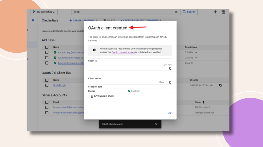Select all Service Accounts with the header checkbox
Viewport: 263px width, 147px height.
coord(47,102)
